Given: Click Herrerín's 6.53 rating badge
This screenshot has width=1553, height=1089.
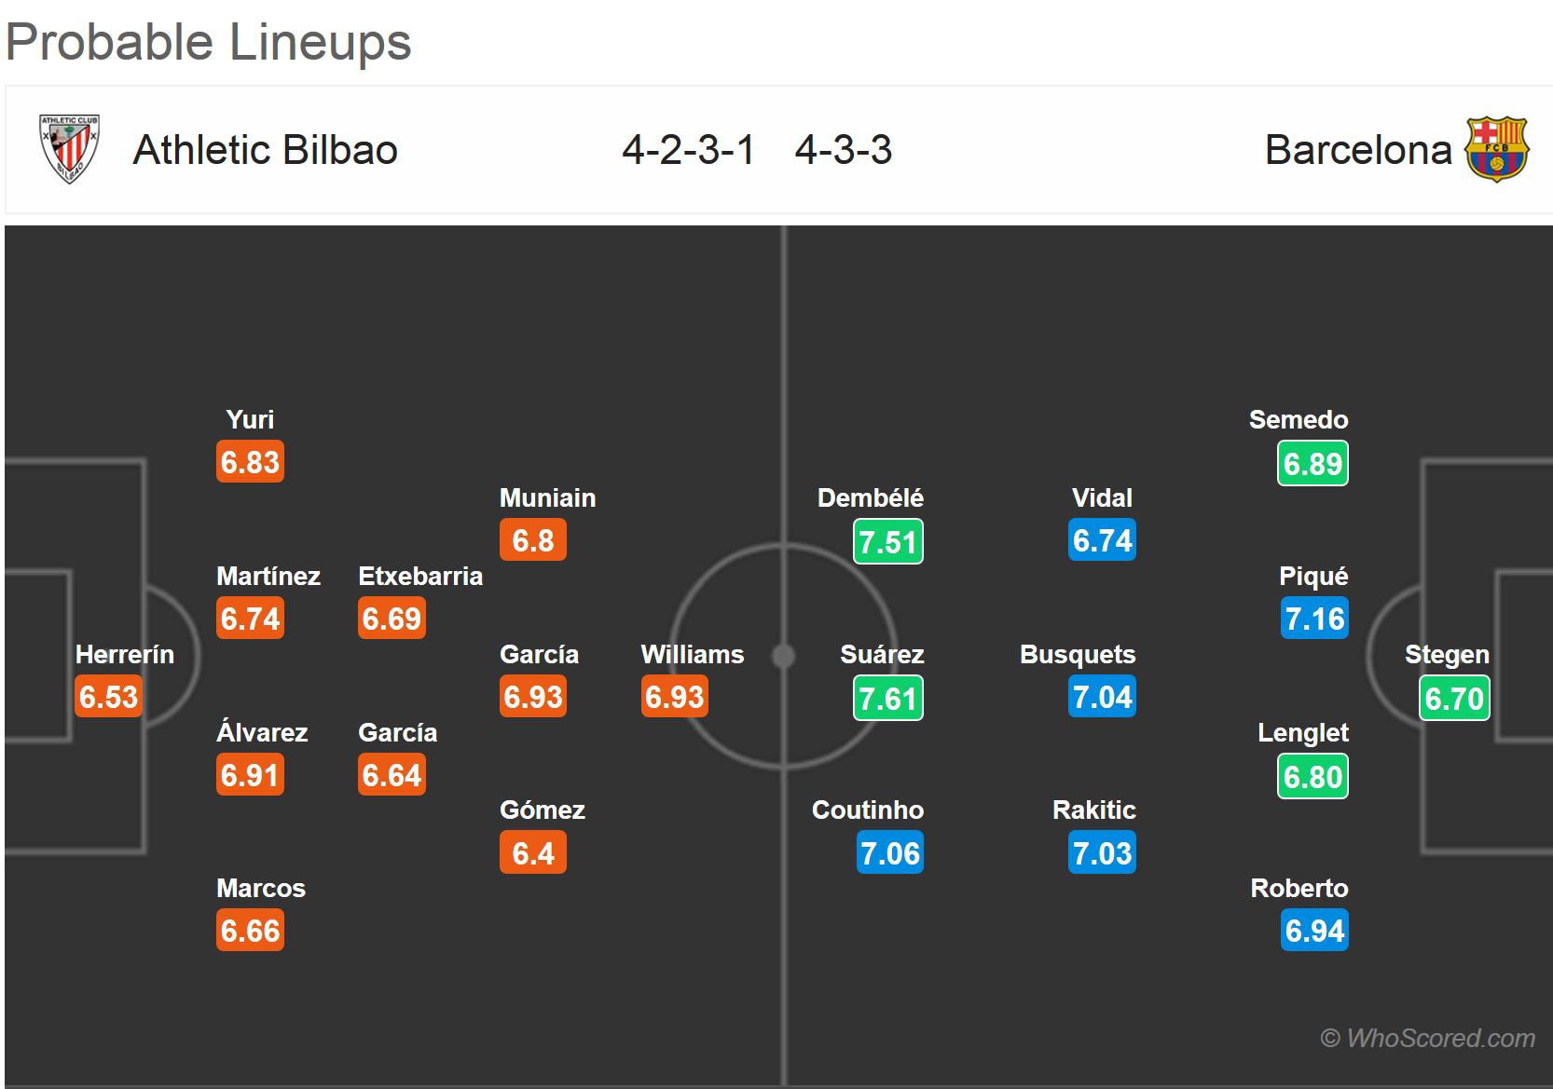Looking at the screenshot, I should (109, 697).
